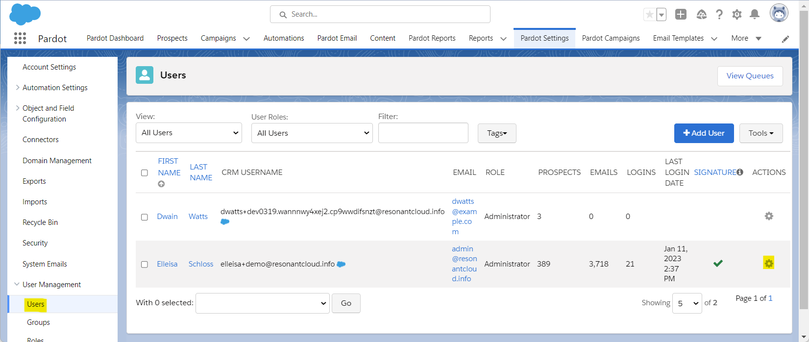The width and height of the screenshot is (809, 342).
Task: Collapse User Management section
Action: point(17,284)
